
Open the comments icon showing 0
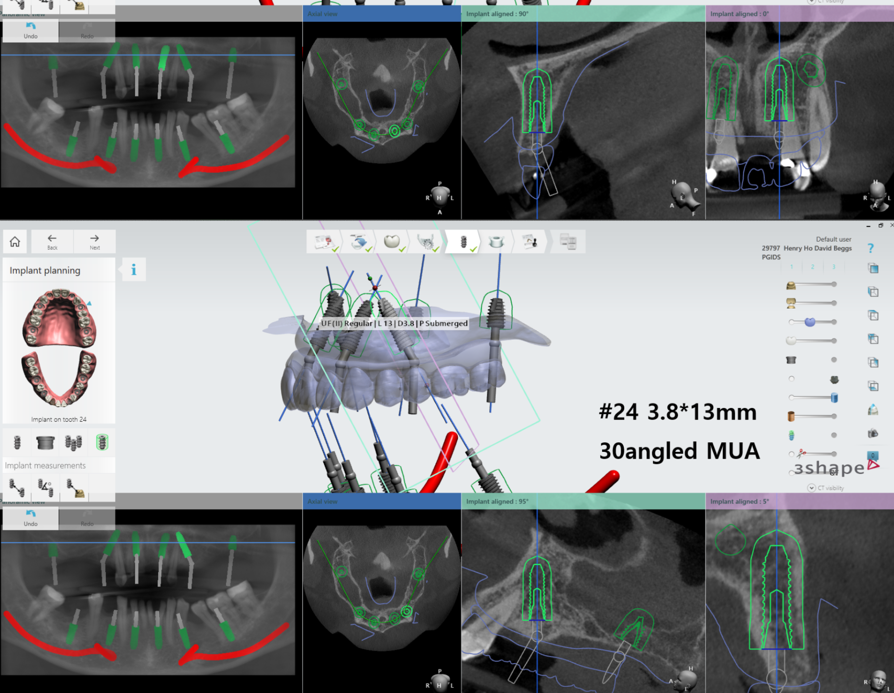click(873, 455)
